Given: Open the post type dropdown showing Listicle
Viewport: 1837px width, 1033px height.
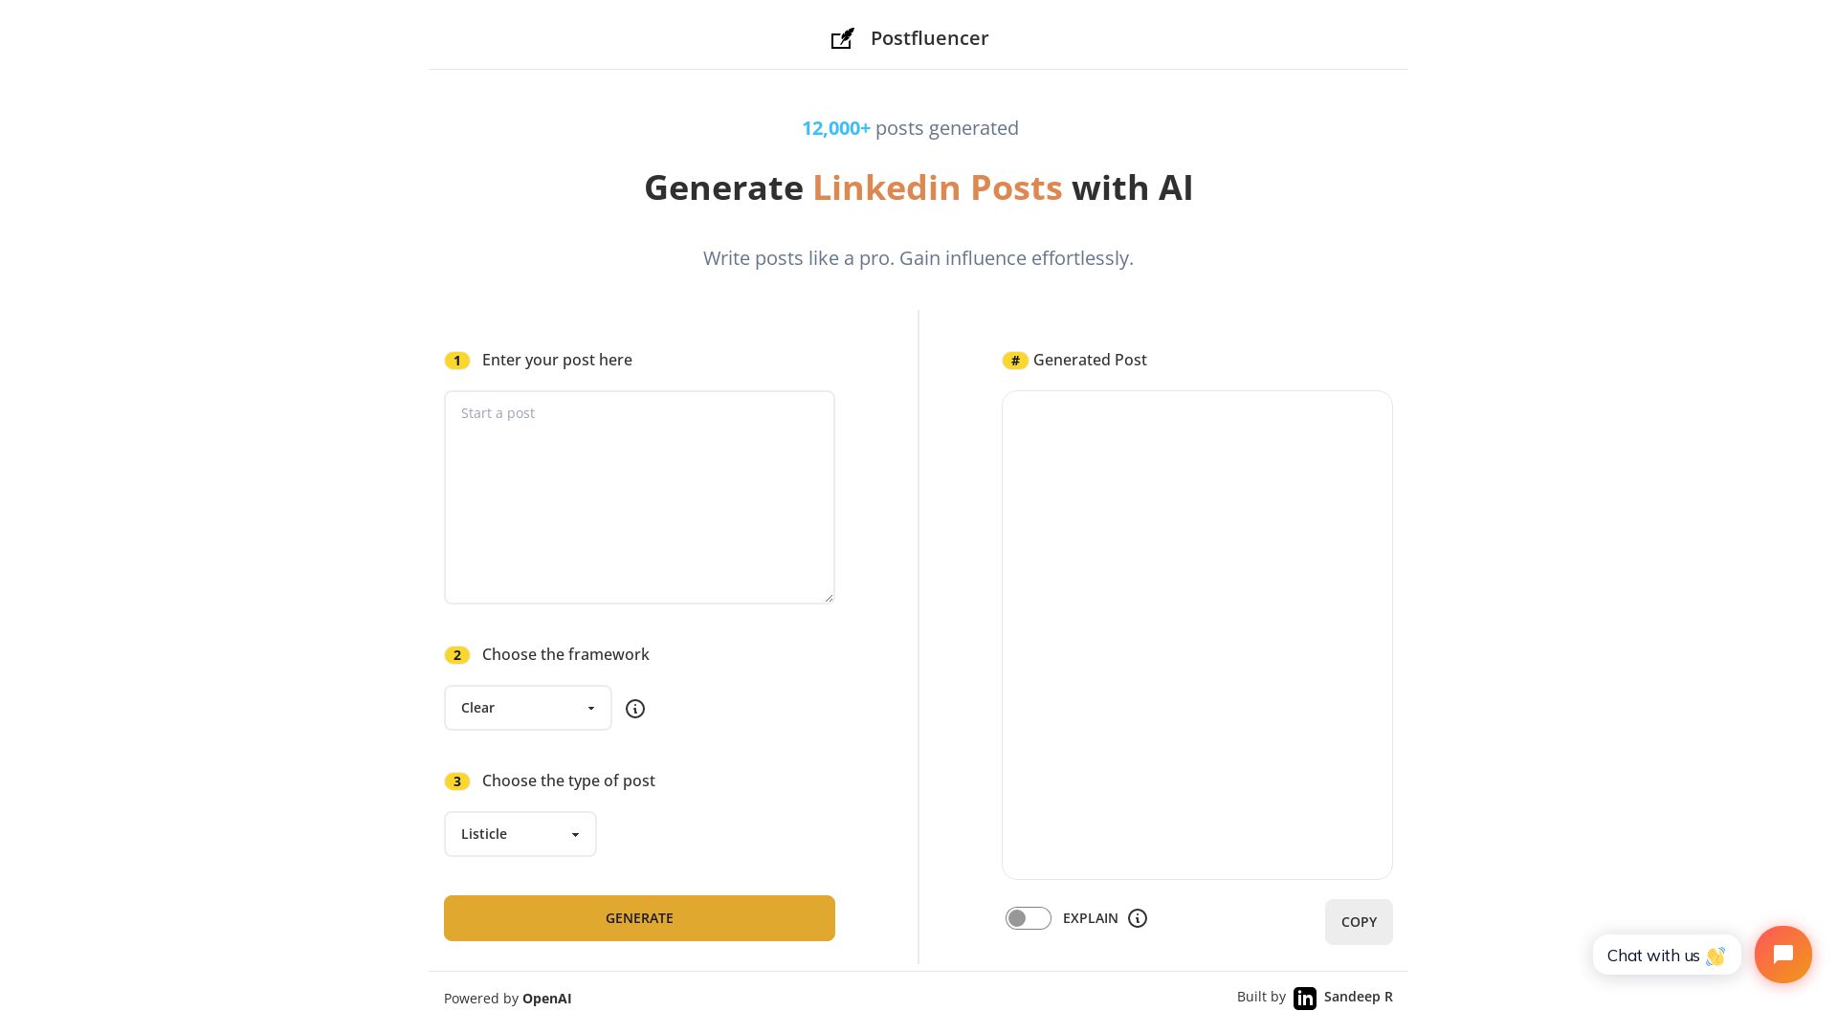Looking at the screenshot, I should pos(520,834).
